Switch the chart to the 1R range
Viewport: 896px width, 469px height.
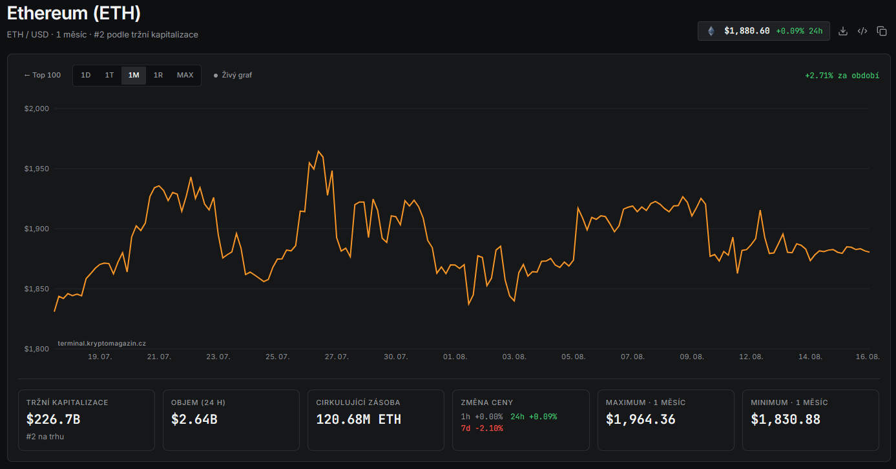click(x=158, y=75)
